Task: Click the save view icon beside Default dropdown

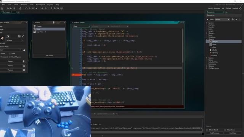Action: click(x=233, y=19)
